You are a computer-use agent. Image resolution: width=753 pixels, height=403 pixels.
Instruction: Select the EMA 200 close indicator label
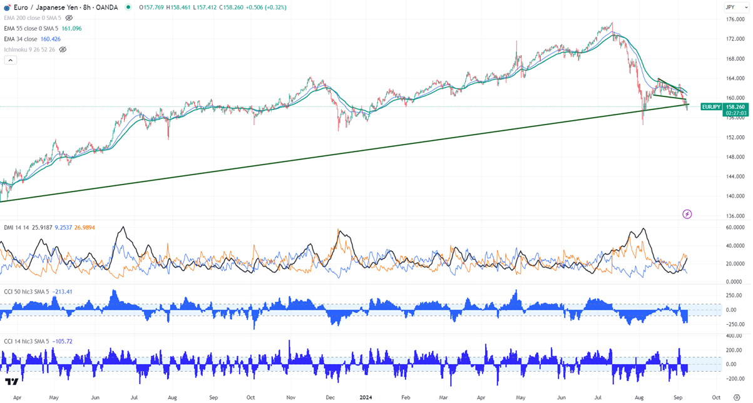coord(33,18)
